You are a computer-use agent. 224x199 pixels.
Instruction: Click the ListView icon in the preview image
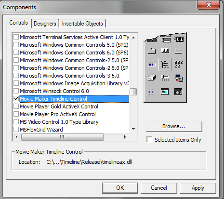pyautogui.click(x=179, y=64)
